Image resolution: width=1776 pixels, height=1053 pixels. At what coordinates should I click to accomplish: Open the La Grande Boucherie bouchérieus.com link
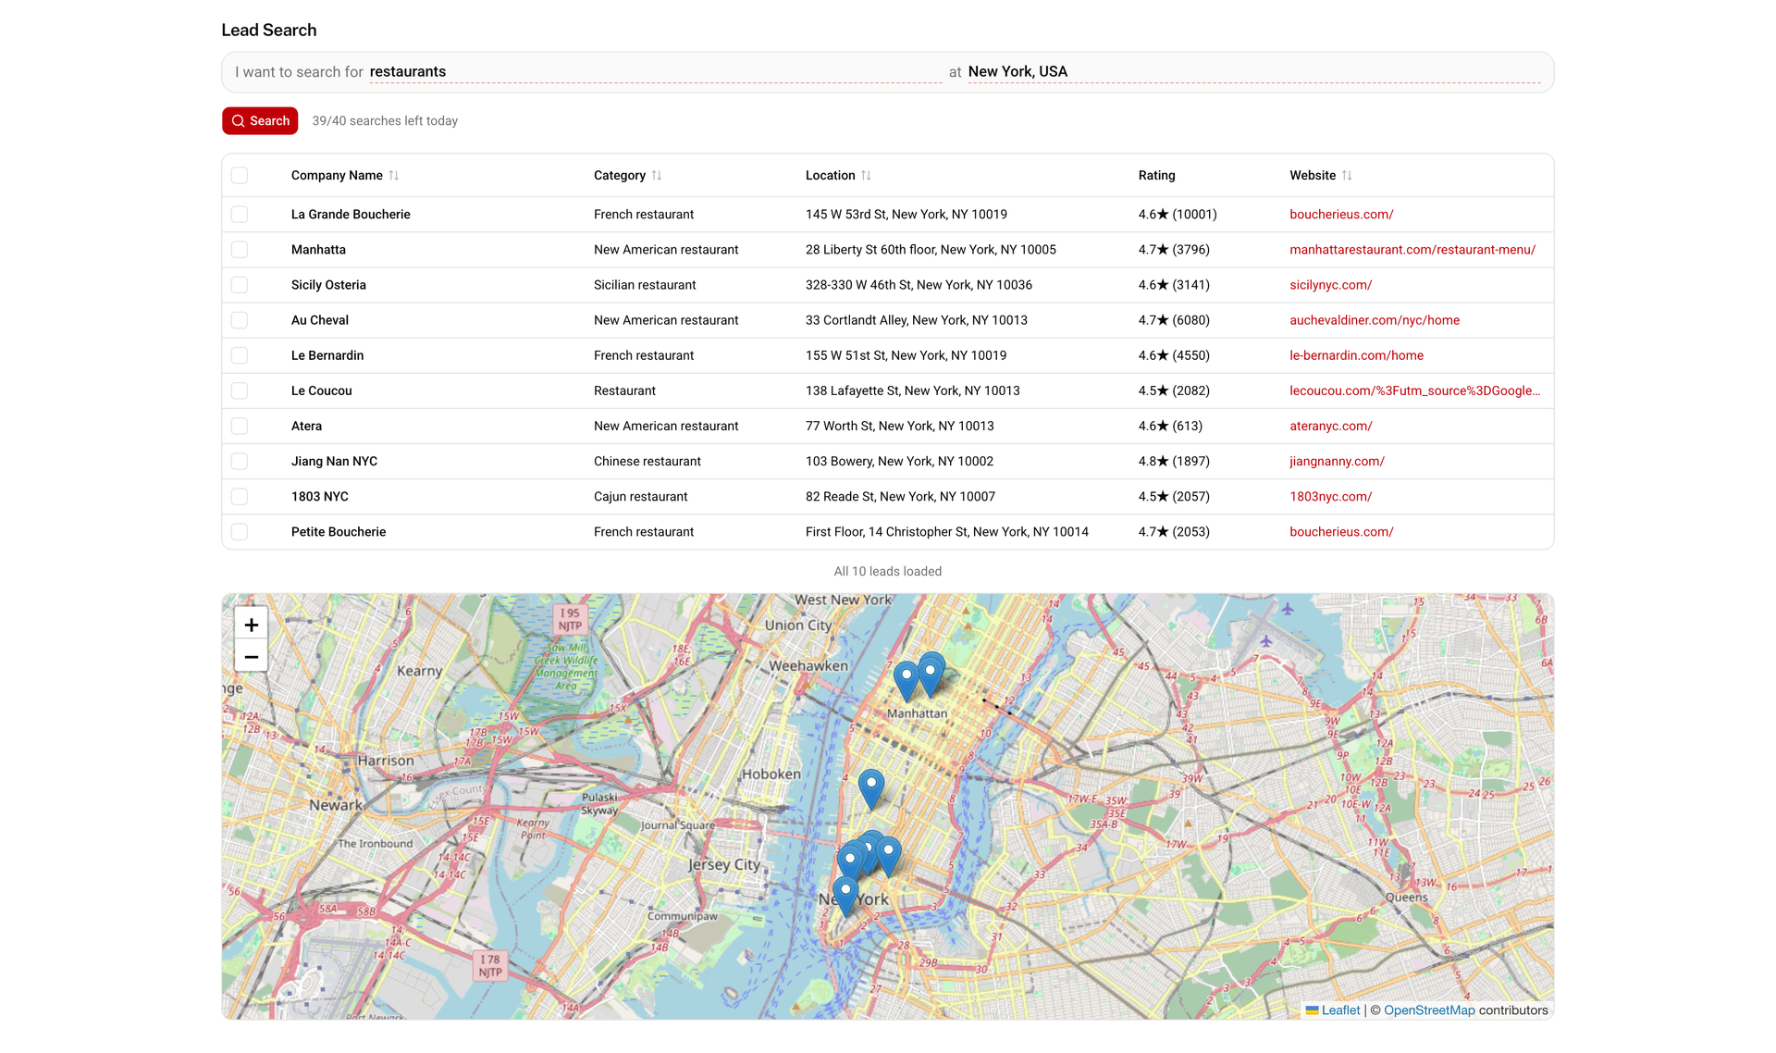(1341, 214)
